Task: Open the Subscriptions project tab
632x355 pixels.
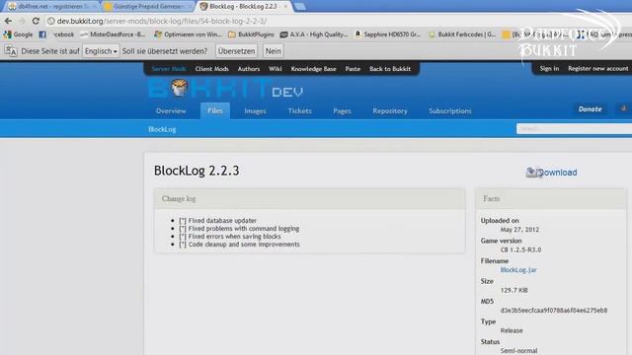Action: tap(450, 110)
